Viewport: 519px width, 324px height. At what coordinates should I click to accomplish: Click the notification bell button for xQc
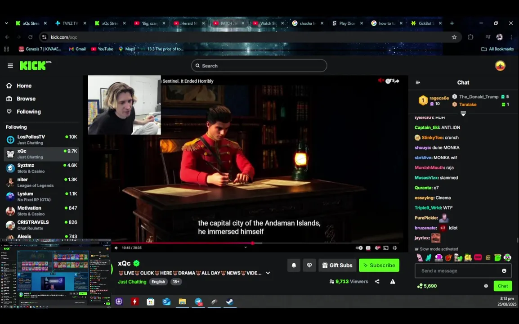(294, 265)
